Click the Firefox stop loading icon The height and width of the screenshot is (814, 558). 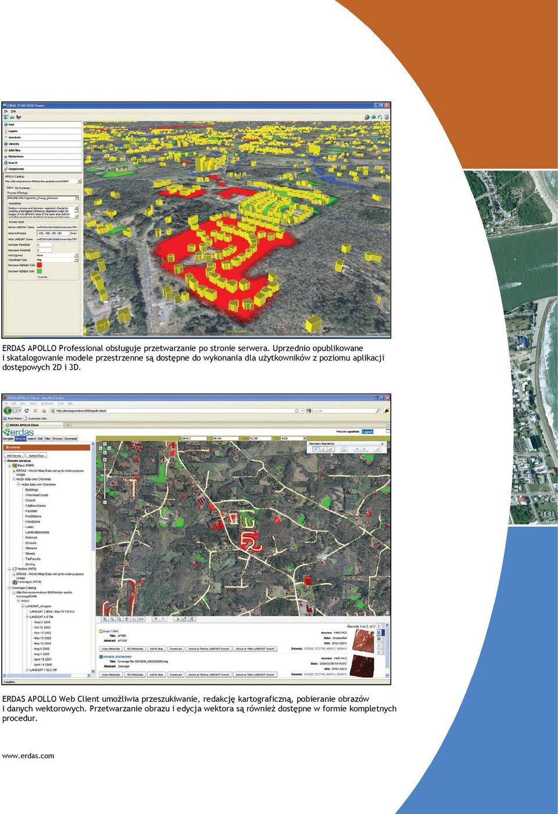tap(35, 410)
